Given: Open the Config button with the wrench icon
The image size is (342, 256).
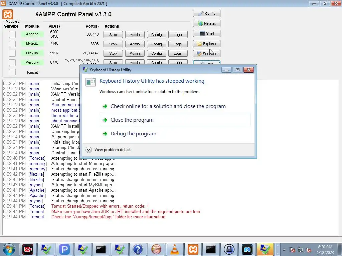Looking at the screenshot, I should point(206,13).
